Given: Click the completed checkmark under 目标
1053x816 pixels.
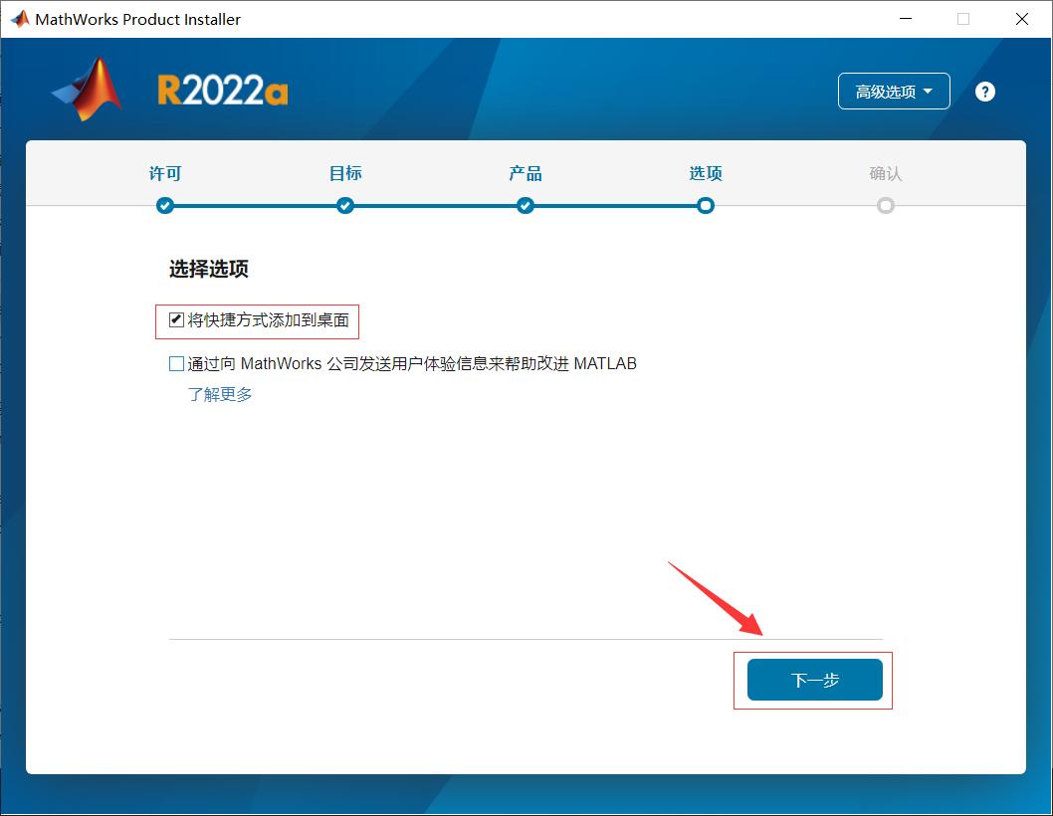Looking at the screenshot, I should 344,205.
